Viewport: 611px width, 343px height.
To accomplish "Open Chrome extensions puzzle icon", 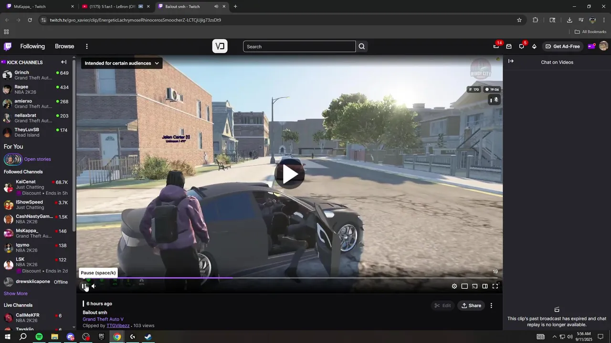I will [x=535, y=20].
